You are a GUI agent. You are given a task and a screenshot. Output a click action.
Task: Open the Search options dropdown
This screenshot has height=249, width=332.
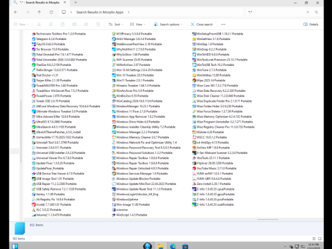[x=168, y=25]
